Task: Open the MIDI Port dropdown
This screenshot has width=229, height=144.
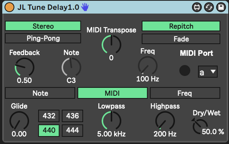Action: 208,72
